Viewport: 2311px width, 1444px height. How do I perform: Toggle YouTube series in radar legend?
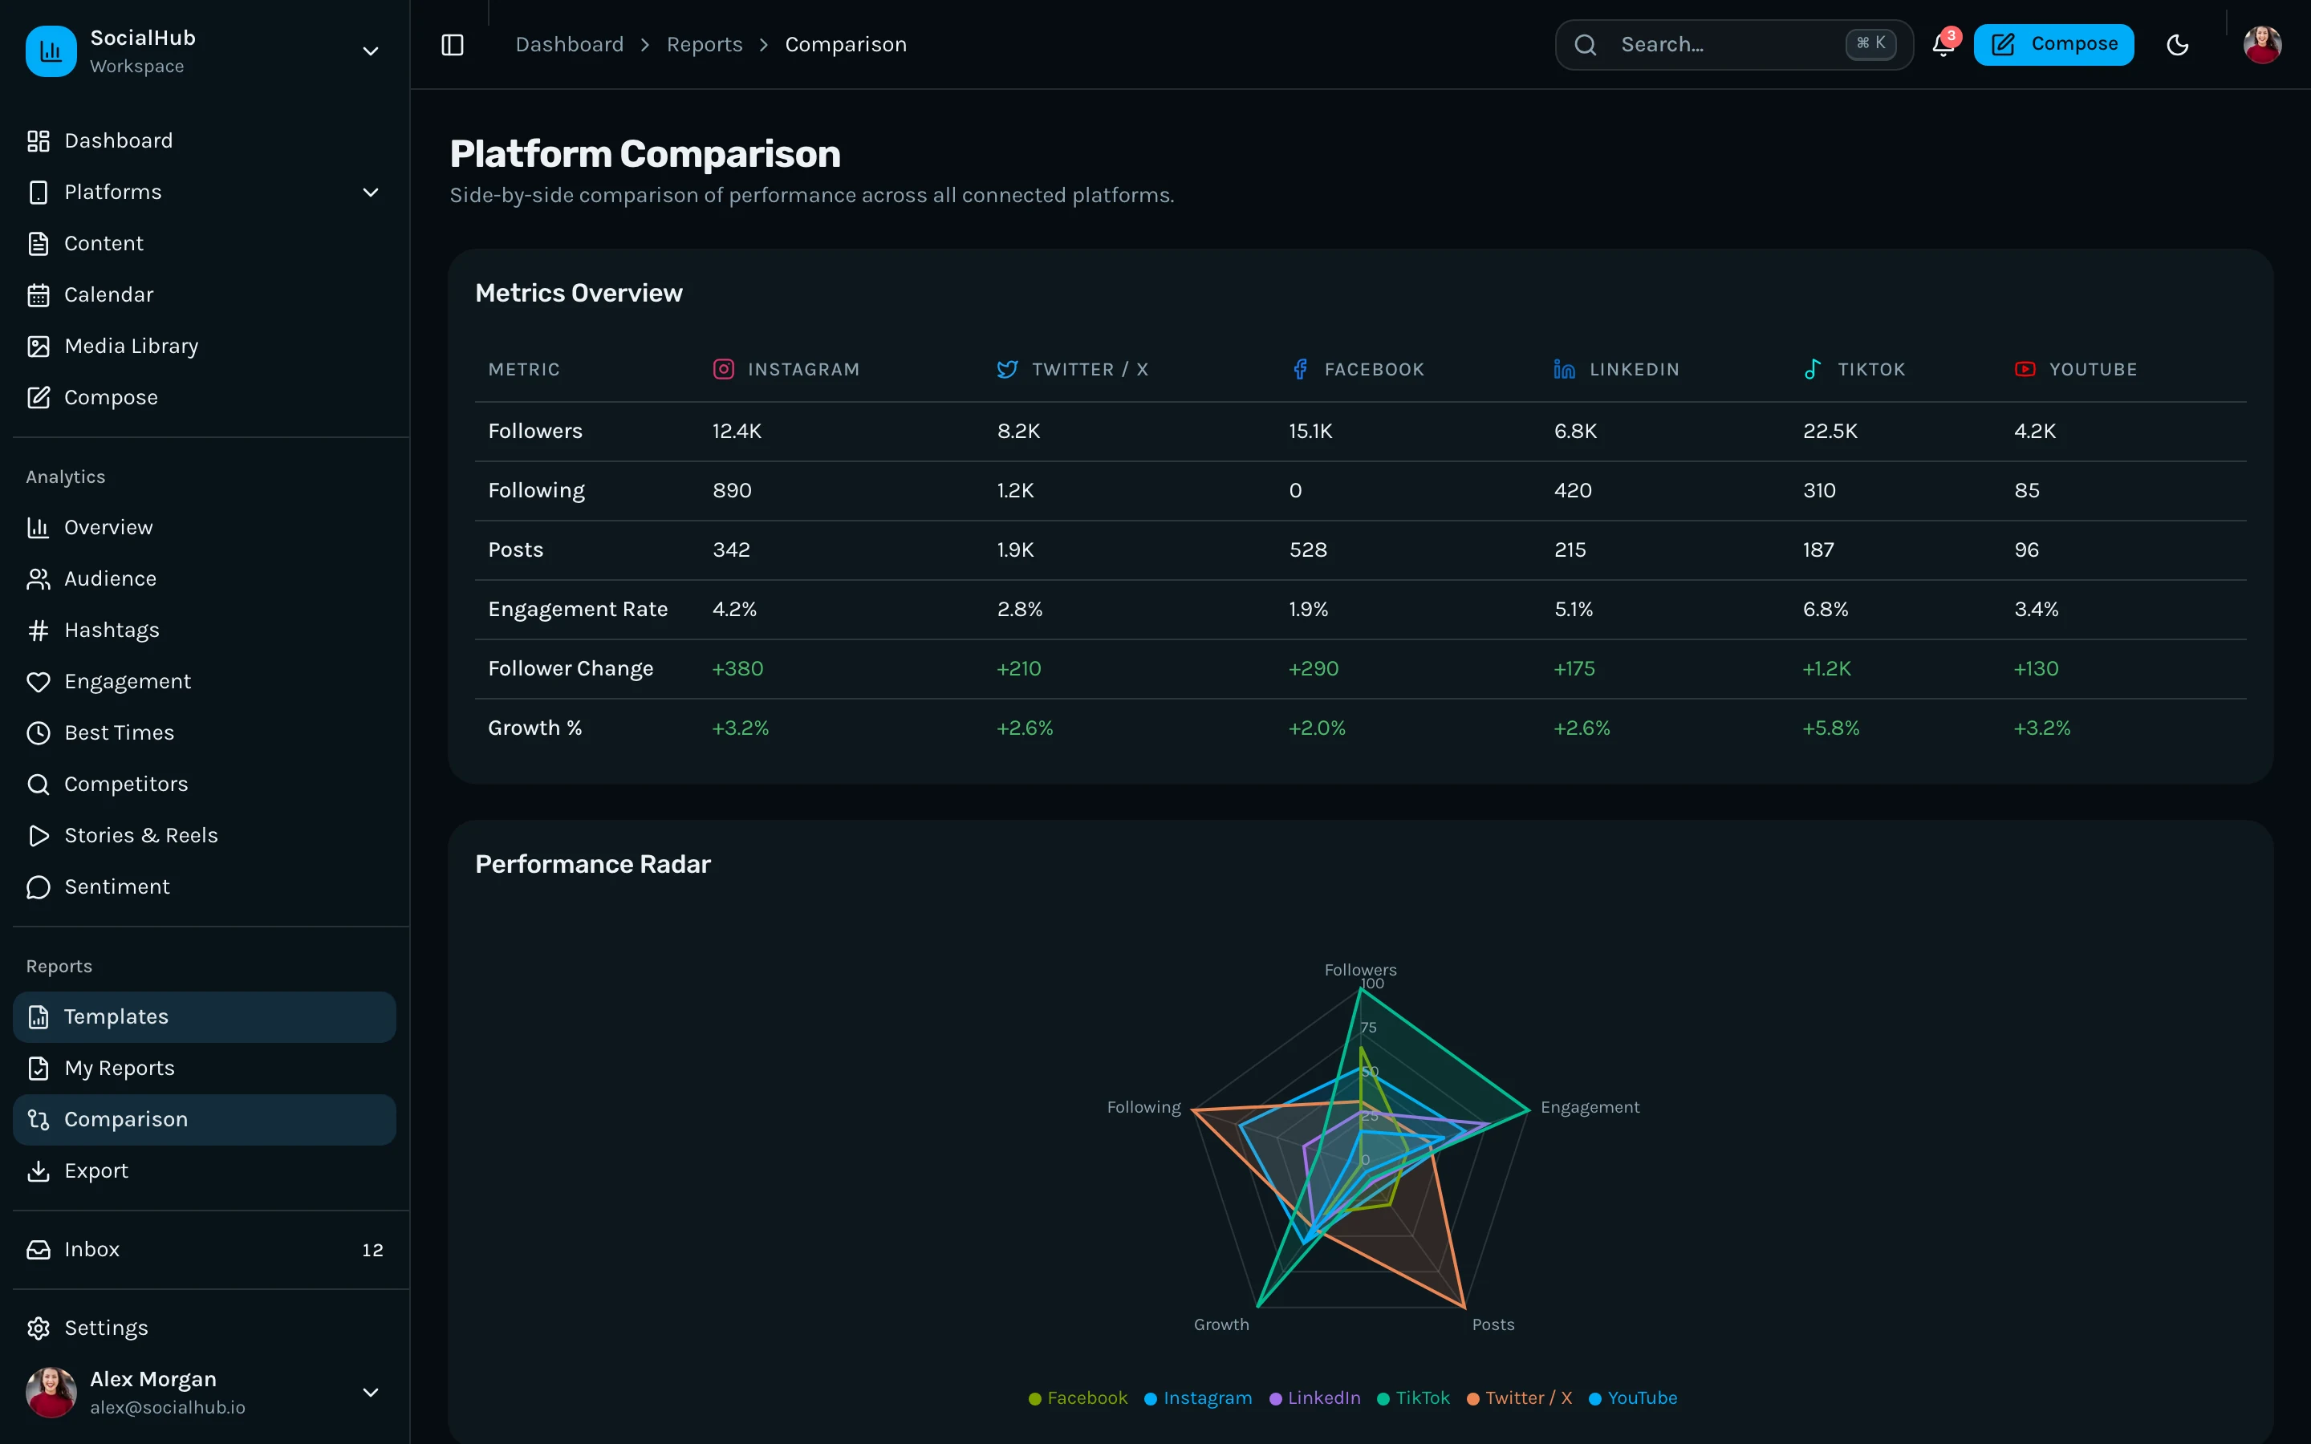1633,1398
